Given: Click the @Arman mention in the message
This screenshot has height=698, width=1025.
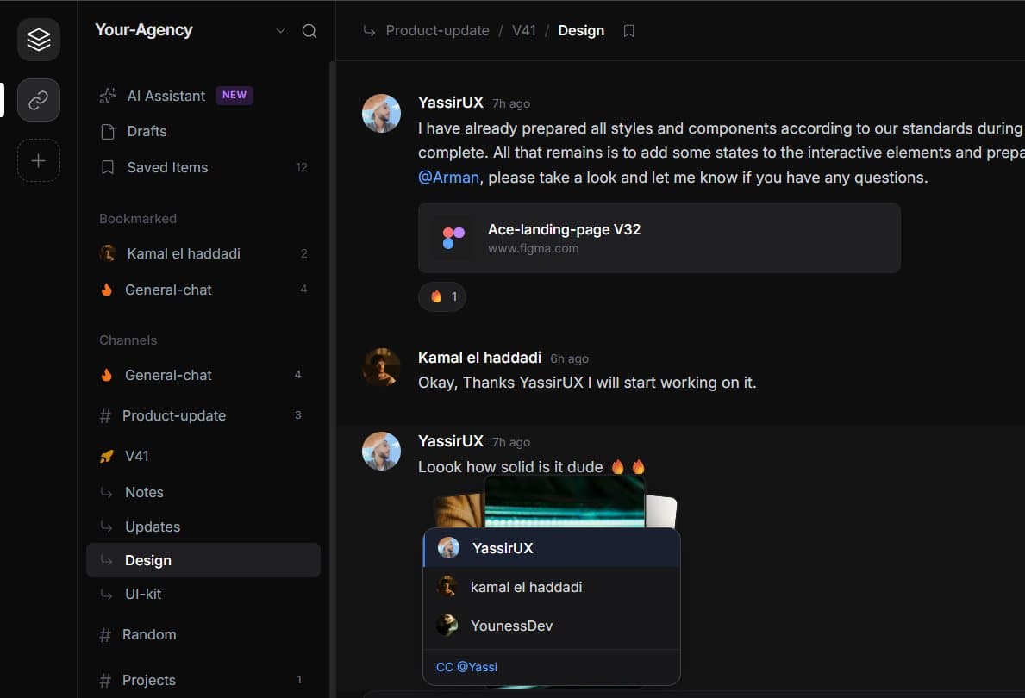Looking at the screenshot, I should click(x=448, y=177).
